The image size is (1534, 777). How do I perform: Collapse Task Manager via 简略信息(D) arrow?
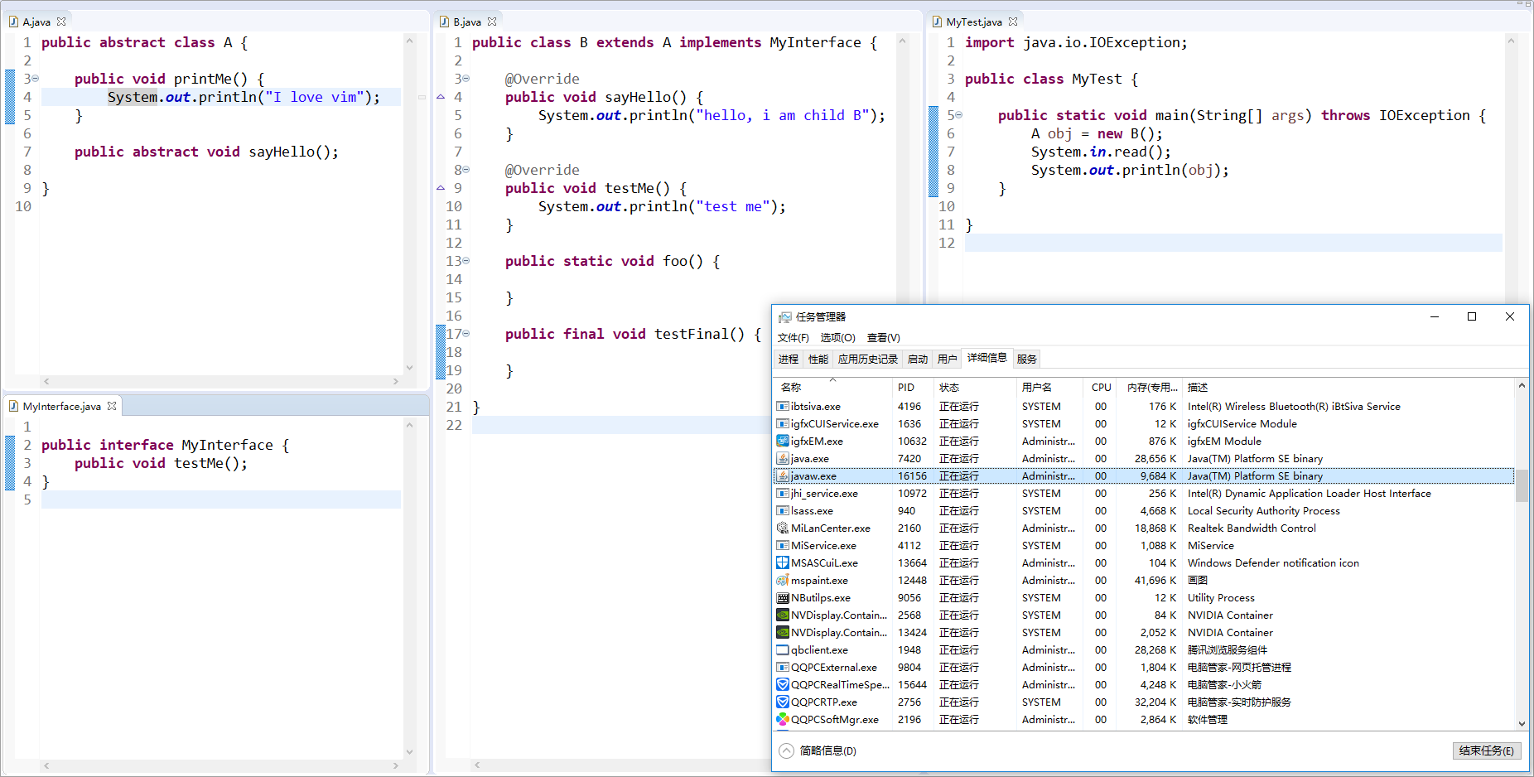tap(786, 750)
